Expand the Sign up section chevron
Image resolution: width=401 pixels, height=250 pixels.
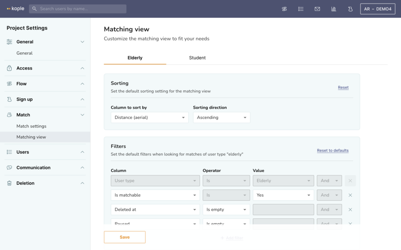tap(82, 99)
